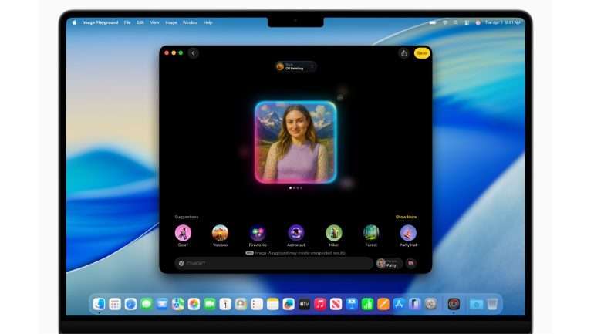Viewport: 594px width, 334px height.
Task: Select the generated portrait image preview
Action: 295,143
